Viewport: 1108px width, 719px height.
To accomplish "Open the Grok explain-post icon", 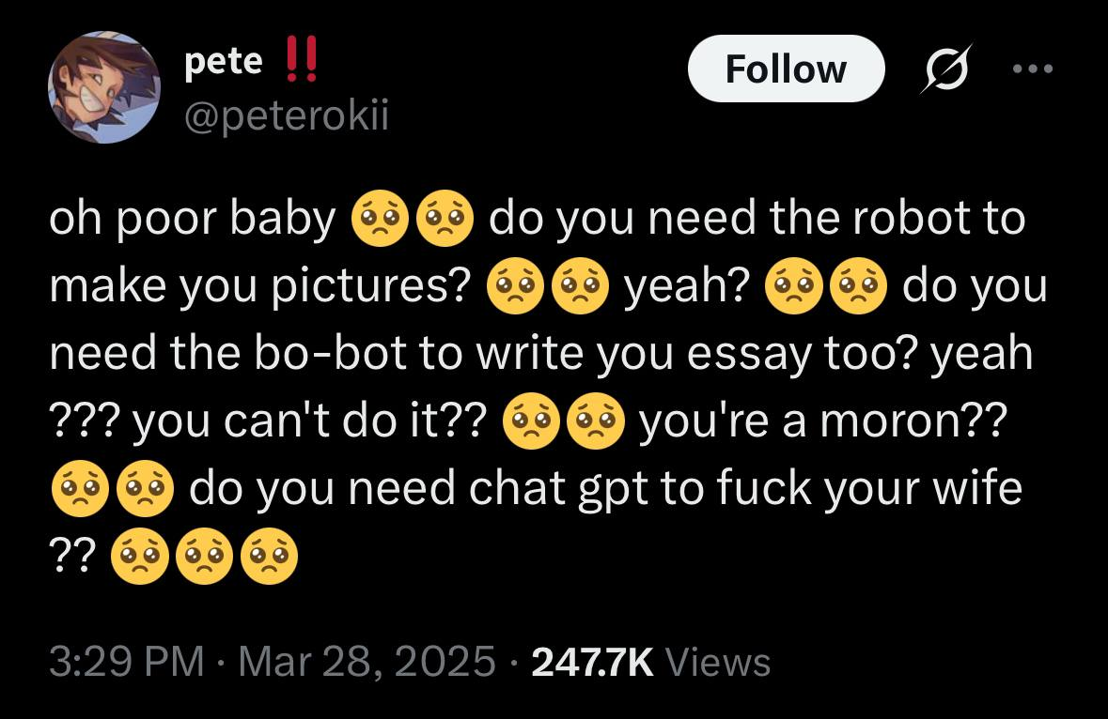I will (947, 69).
